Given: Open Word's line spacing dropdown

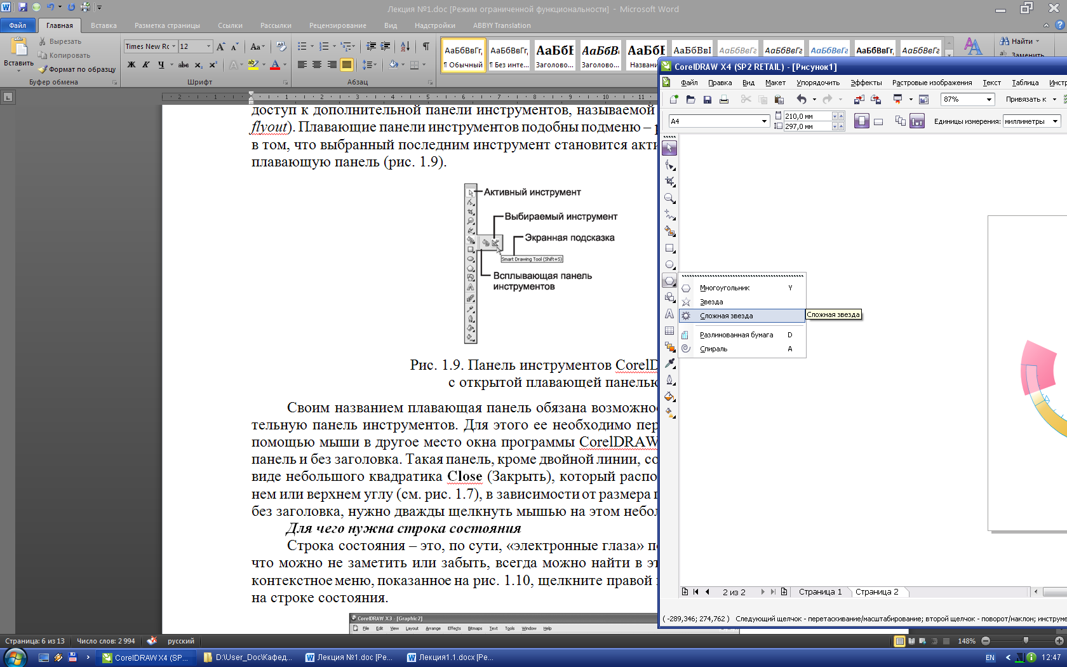Looking at the screenshot, I should point(369,65).
